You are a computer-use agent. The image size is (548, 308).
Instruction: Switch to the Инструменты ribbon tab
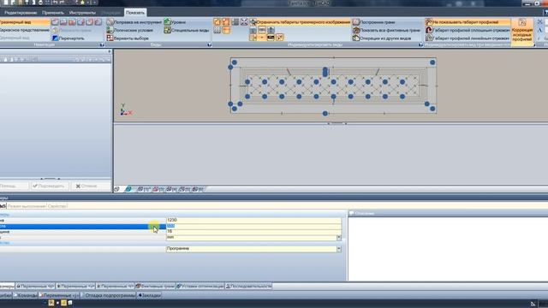point(82,13)
